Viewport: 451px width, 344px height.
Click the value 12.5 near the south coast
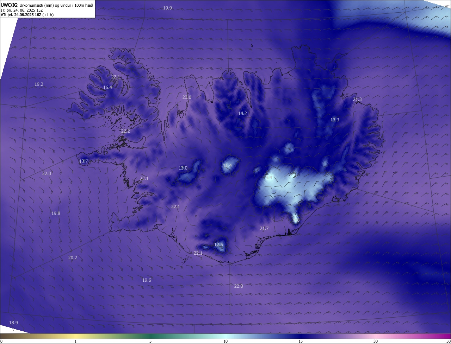218,244
